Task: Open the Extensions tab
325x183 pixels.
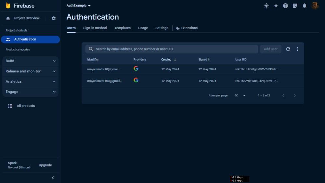Action: coord(187,28)
